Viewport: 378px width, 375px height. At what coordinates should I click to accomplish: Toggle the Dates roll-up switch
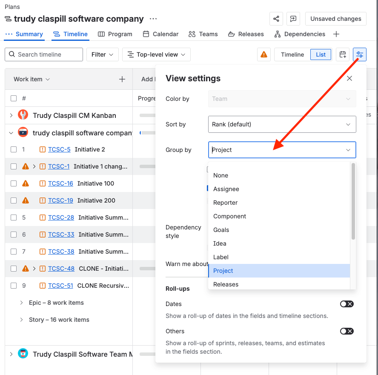click(347, 304)
